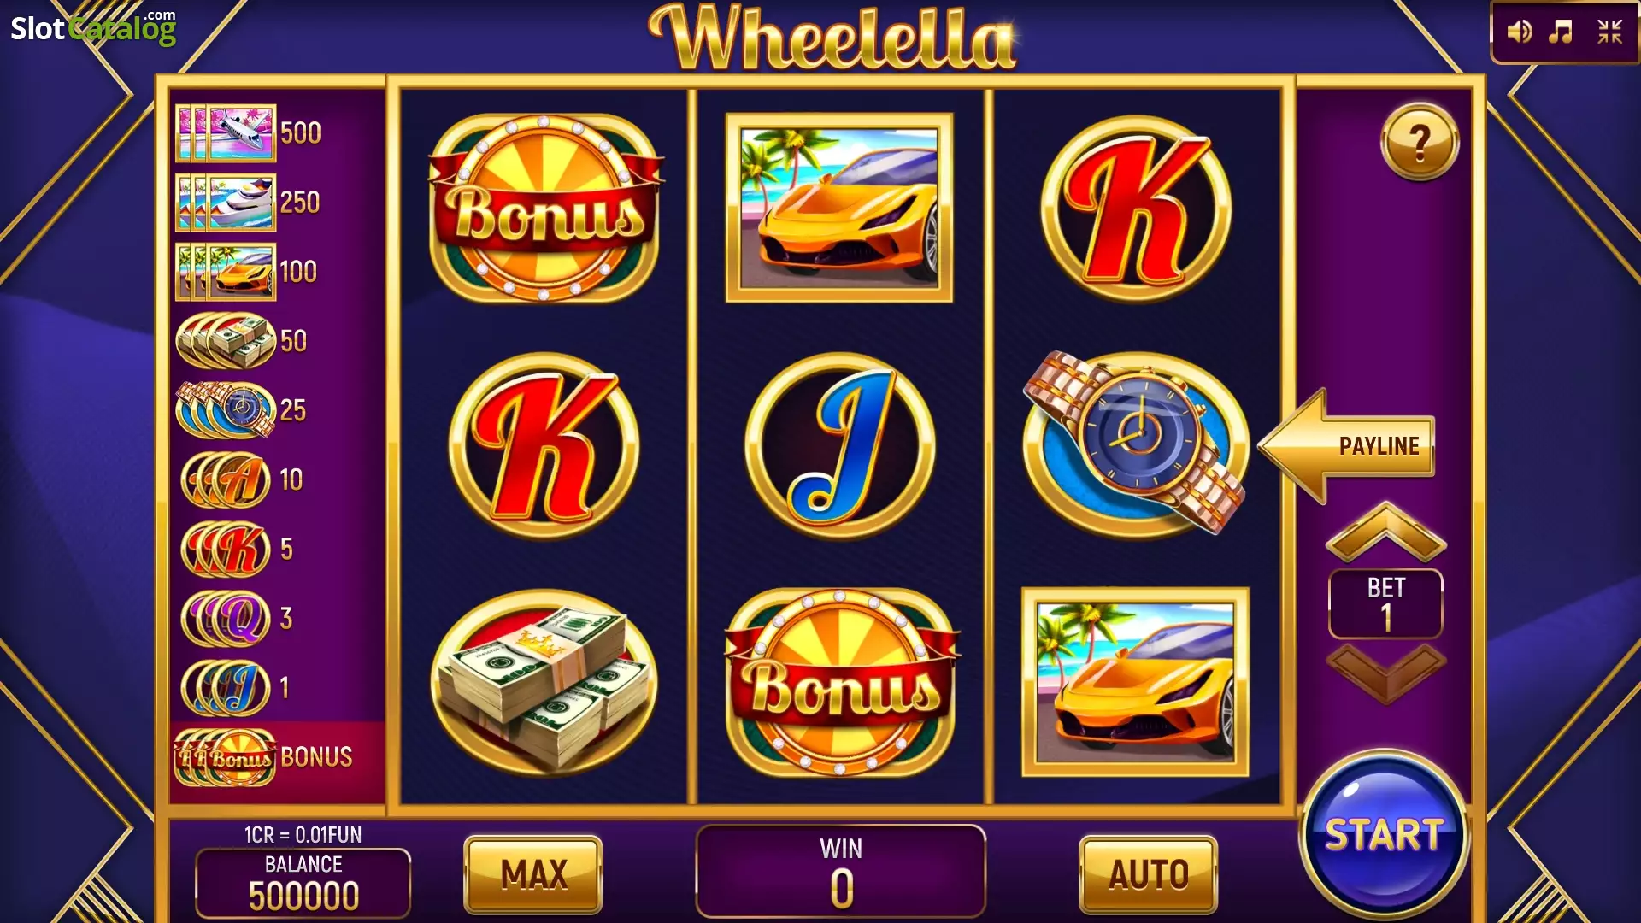Click the AUTO spin button
Viewport: 1641px width, 923px height.
[1148, 874]
